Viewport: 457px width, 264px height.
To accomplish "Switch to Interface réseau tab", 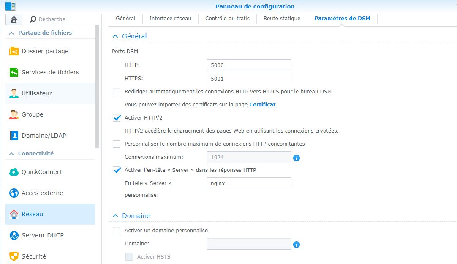I will pos(170,19).
